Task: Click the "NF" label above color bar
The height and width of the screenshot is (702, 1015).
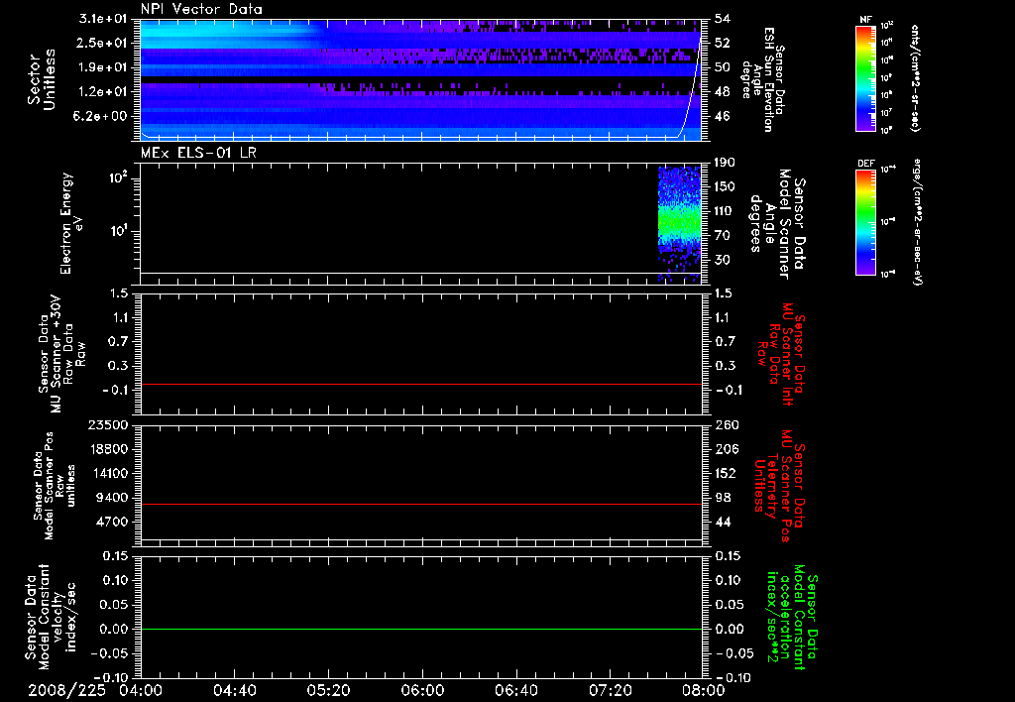Action: pos(865,20)
